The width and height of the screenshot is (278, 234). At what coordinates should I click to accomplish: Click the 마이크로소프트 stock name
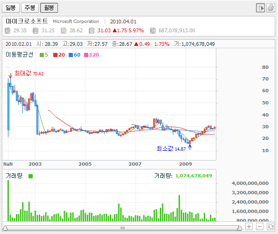[27, 21]
